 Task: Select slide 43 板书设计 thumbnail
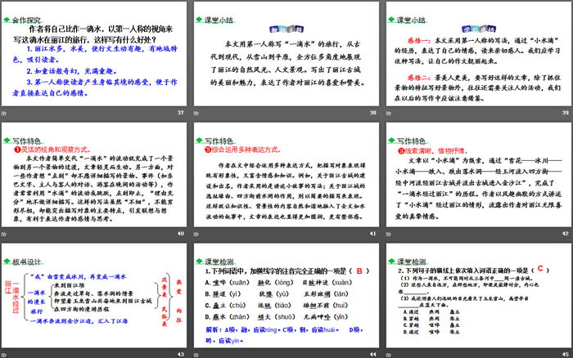click(94, 296)
